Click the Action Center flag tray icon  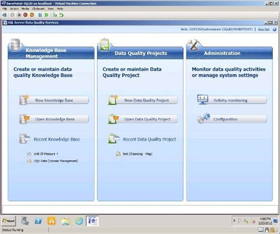[x=240, y=221]
